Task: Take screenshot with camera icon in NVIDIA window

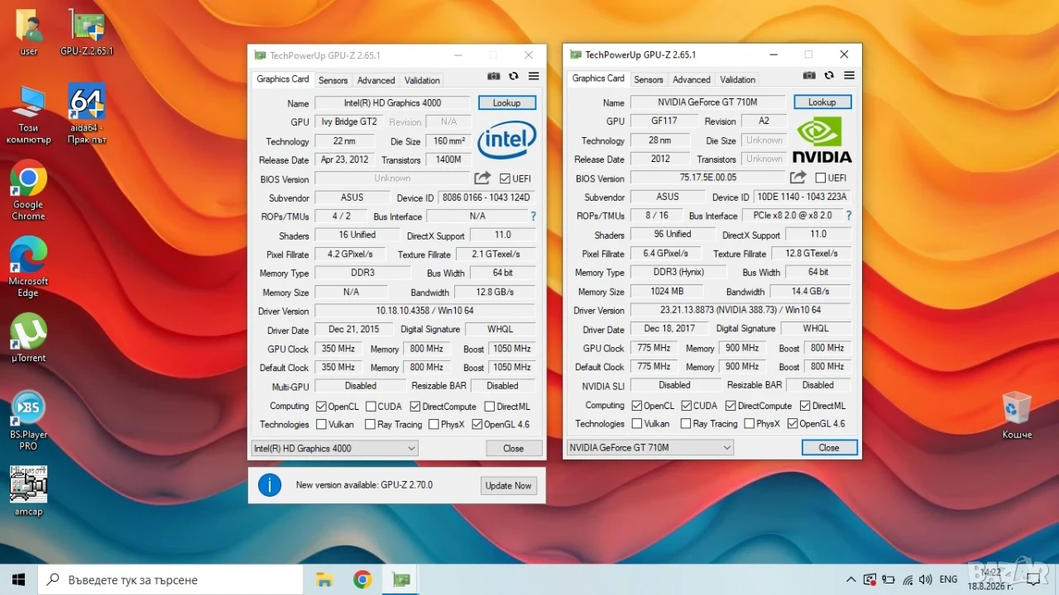Action: 809,75
